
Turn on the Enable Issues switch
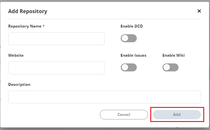point(129,67)
